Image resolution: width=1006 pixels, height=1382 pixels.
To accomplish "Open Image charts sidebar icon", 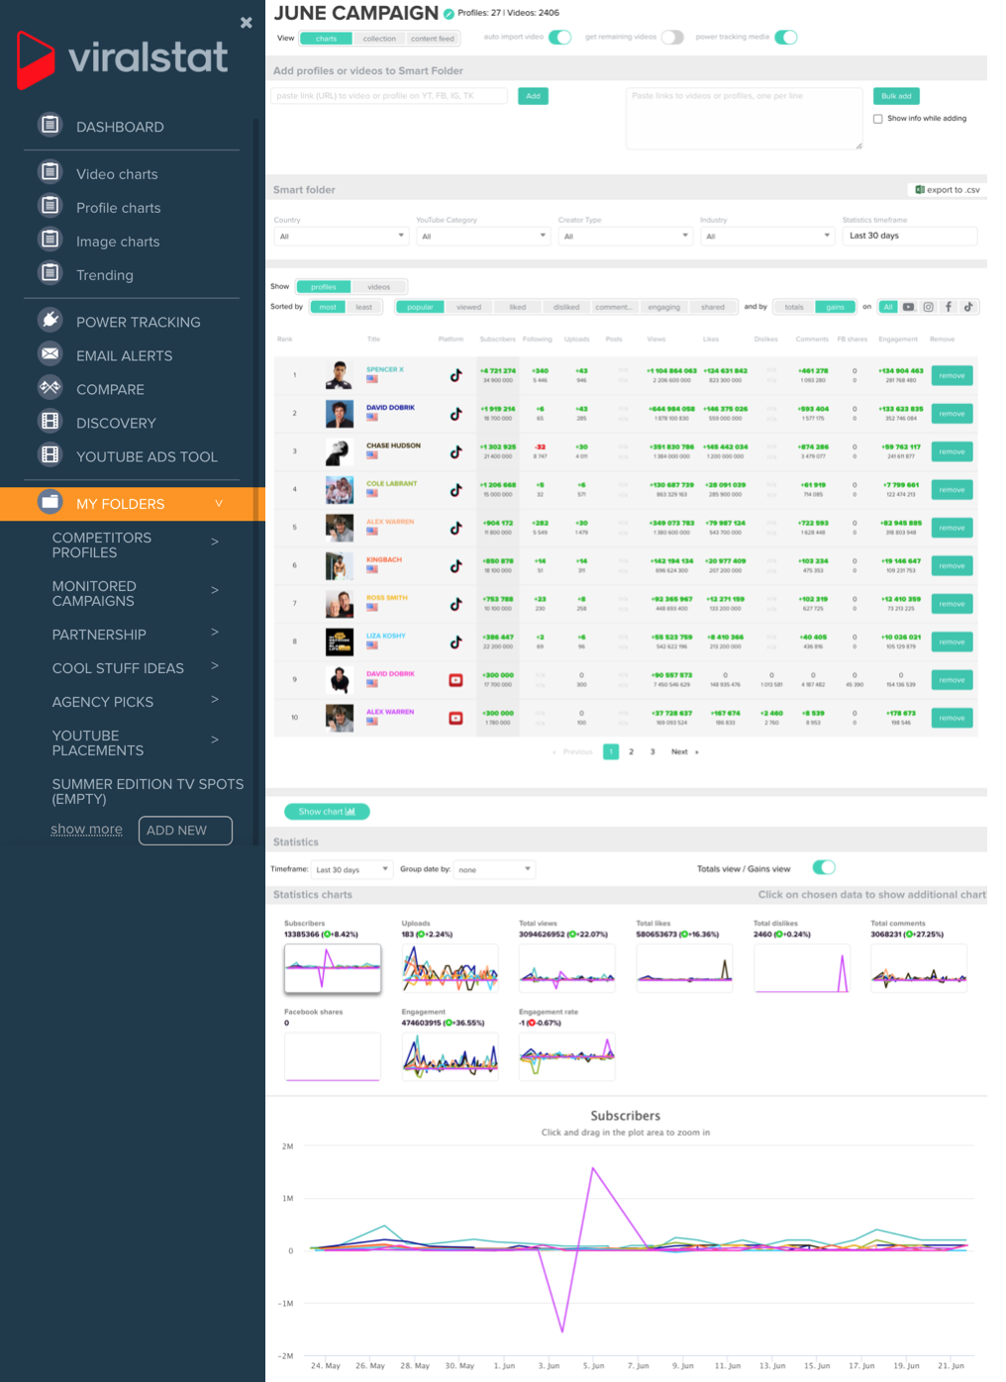I will 50,240.
